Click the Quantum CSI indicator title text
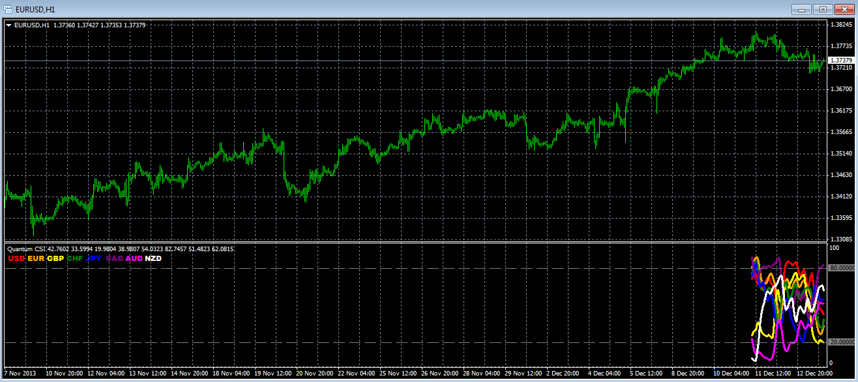Viewport: 858px width, 382px height. (x=26, y=249)
